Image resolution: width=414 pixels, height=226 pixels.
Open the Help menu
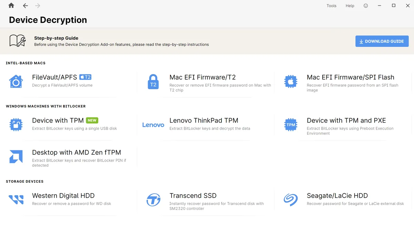[x=350, y=6]
